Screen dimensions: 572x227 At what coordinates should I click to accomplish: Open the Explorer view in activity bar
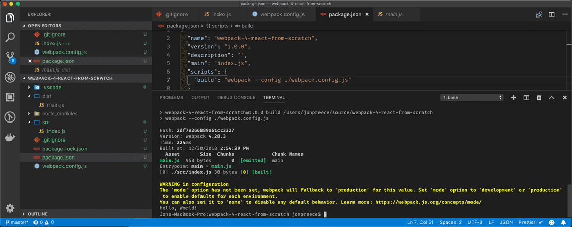[x=10, y=18]
